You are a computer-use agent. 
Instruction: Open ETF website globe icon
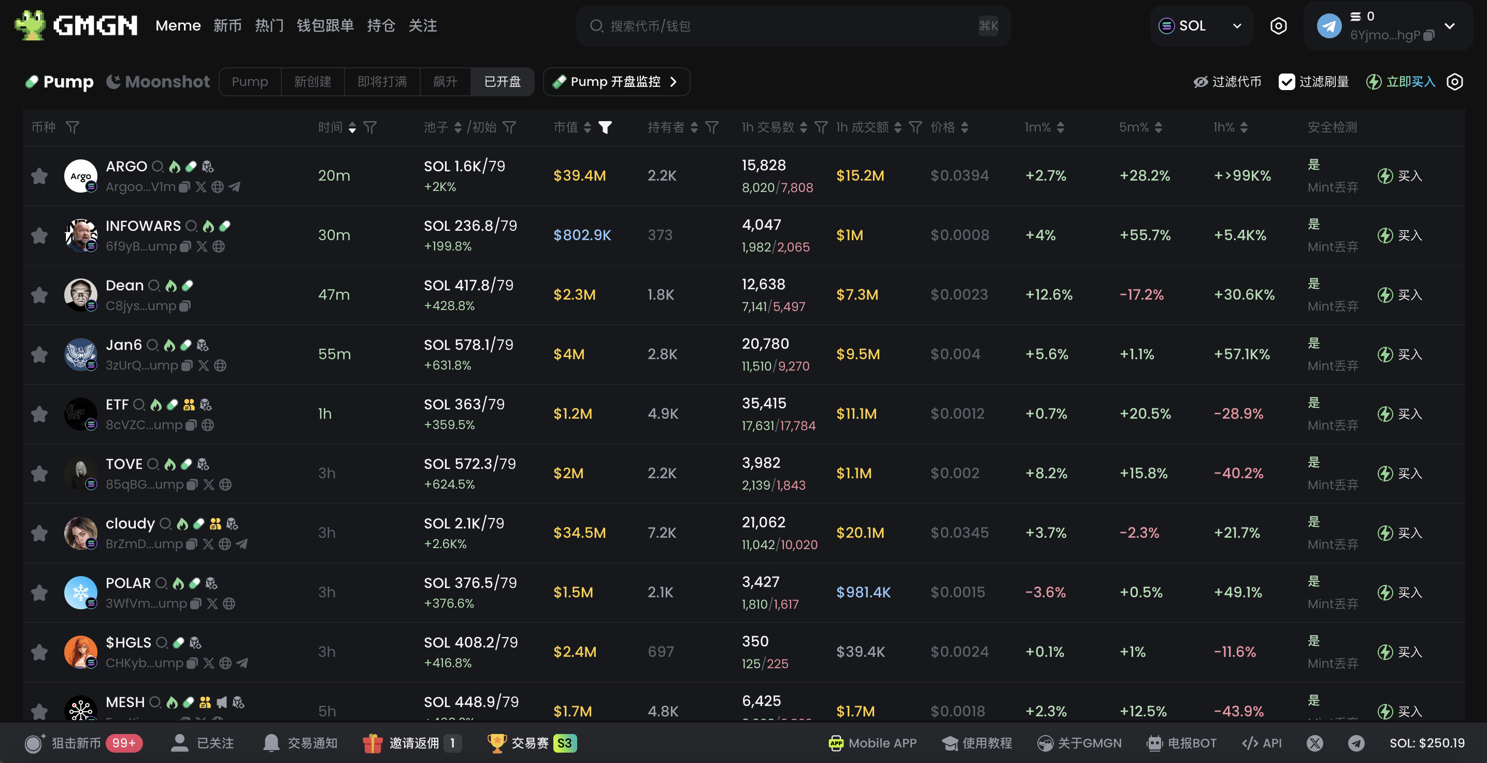(208, 425)
